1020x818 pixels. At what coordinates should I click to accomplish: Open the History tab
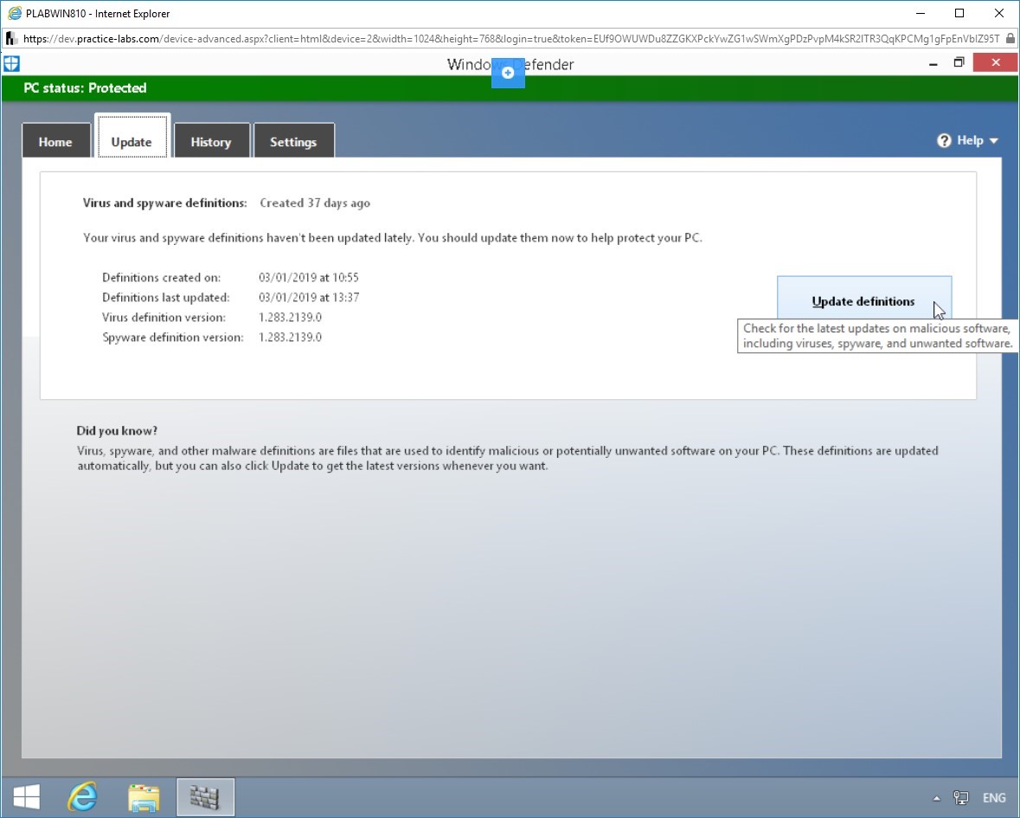point(211,141)
